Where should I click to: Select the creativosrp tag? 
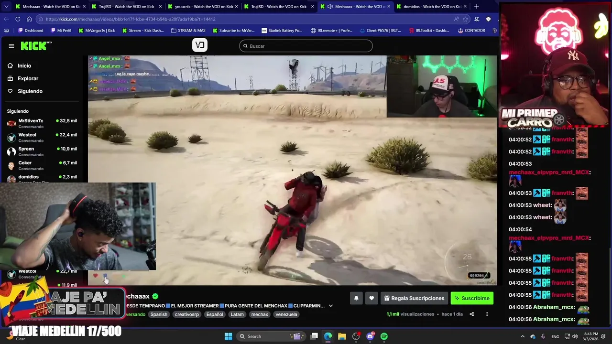(x=186, y=314)
